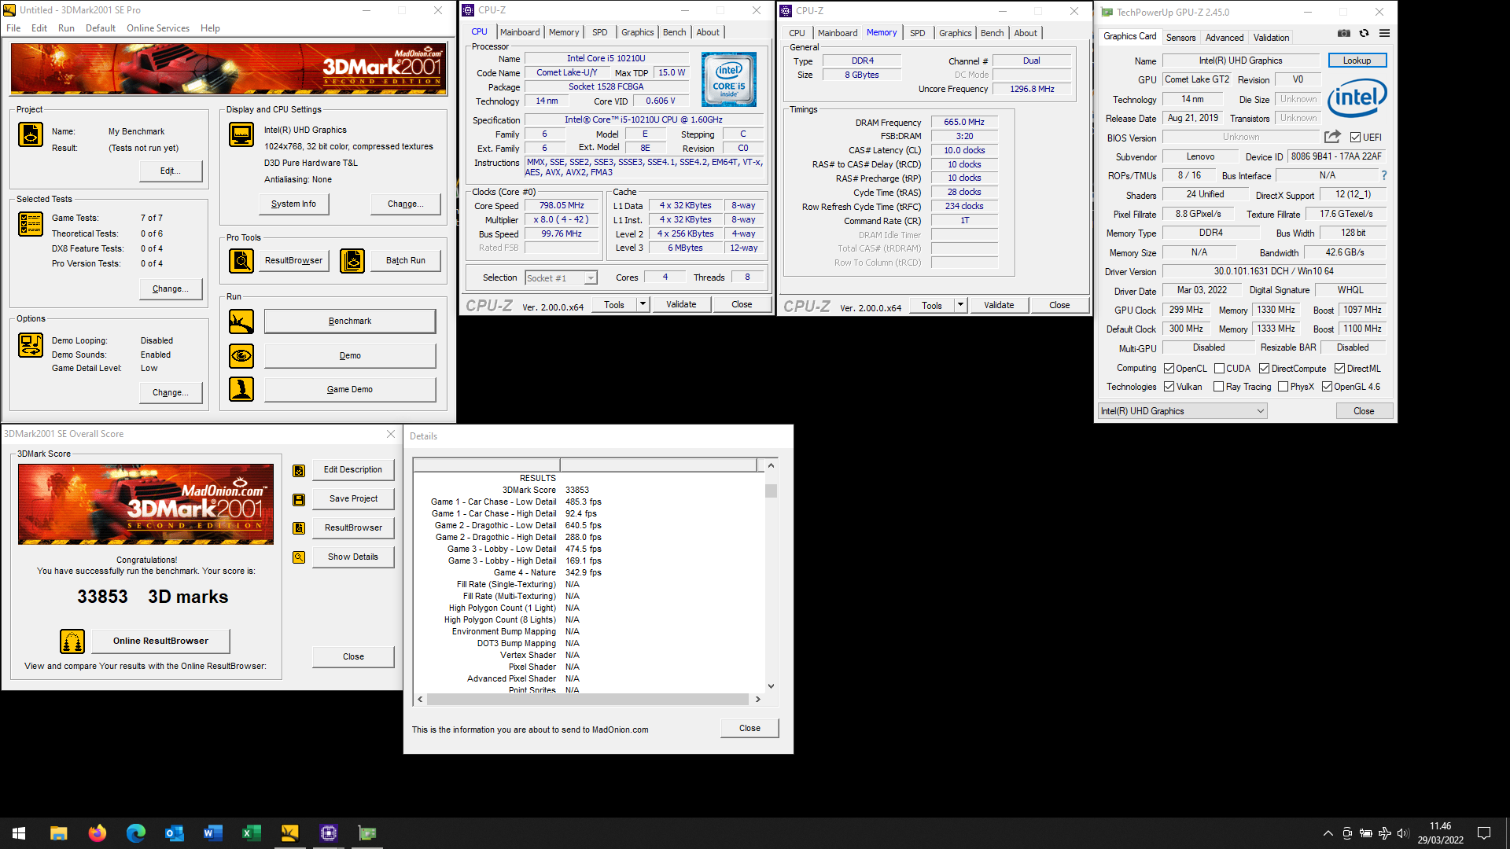Click the Options Change button under Game Detail Level
The height and width of the screenshot is (849, 1510).
tap(171, 393)
